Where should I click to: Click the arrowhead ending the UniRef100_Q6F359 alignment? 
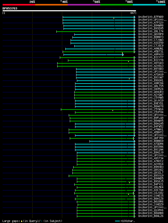[134, 138]
